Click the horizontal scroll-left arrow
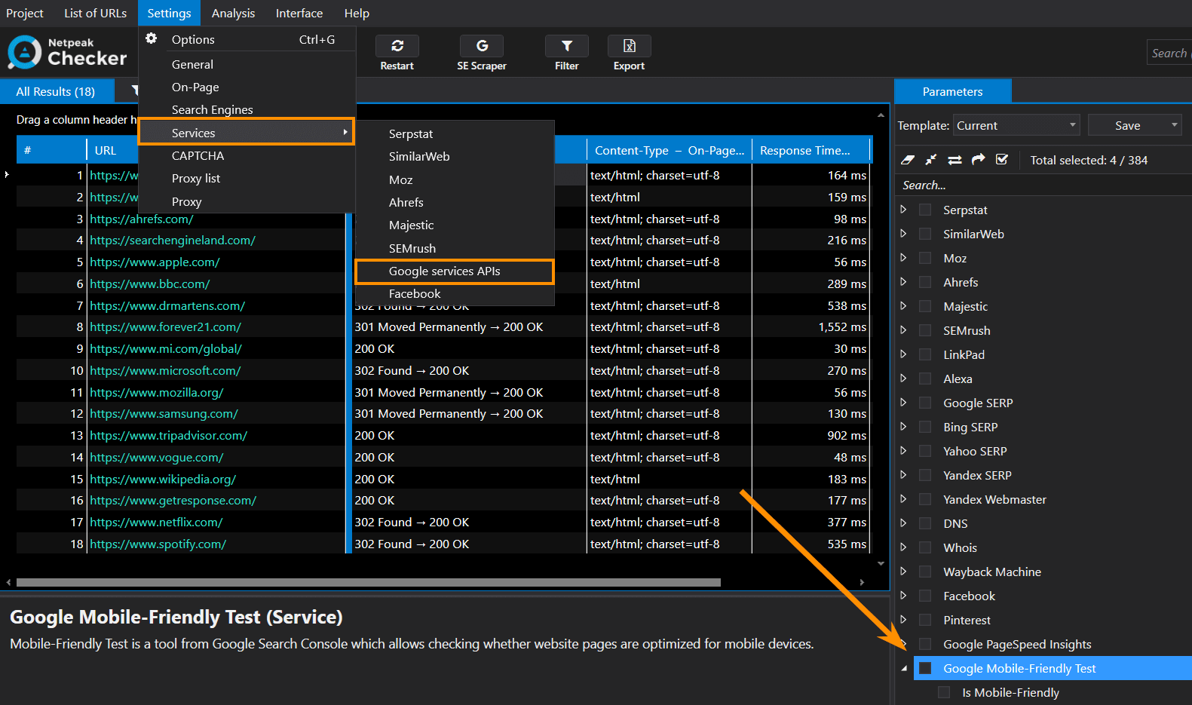Viewport: 1192px width, 705px height. (8, 582)
